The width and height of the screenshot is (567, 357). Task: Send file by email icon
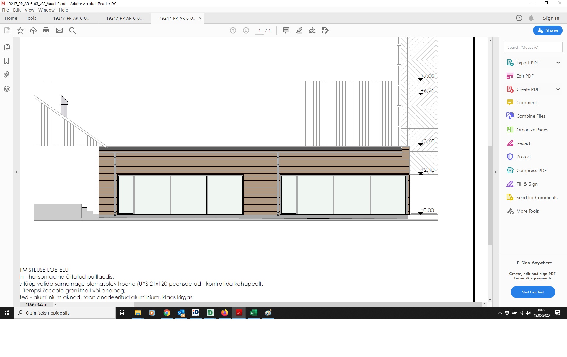tap(59, 30)
